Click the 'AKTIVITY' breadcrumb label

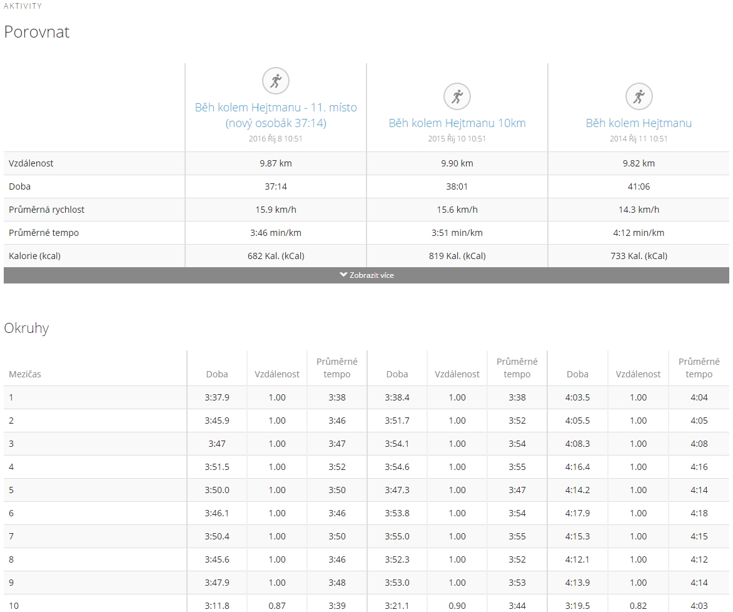[x=23, y=6]
